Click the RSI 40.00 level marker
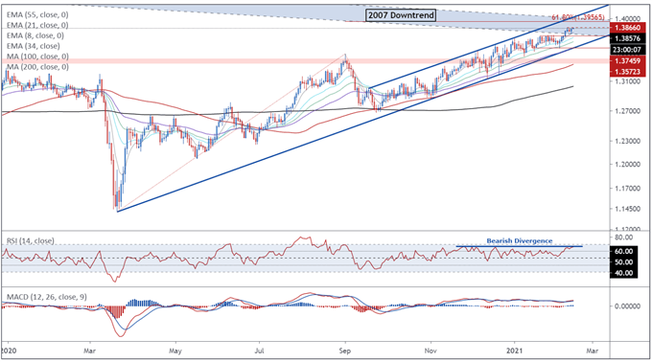Image resolution: width=652 pixels, height=362 pixels. click(623, 273)
